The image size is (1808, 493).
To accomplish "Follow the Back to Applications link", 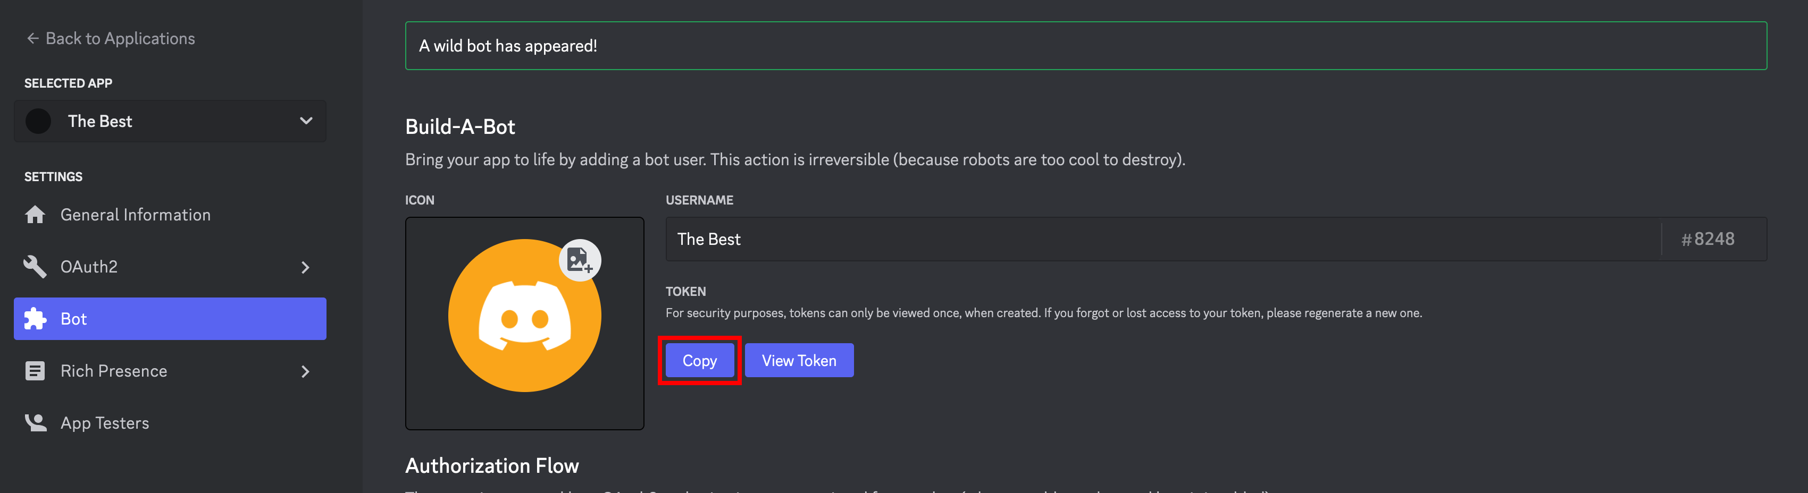I will click(120, 38).
